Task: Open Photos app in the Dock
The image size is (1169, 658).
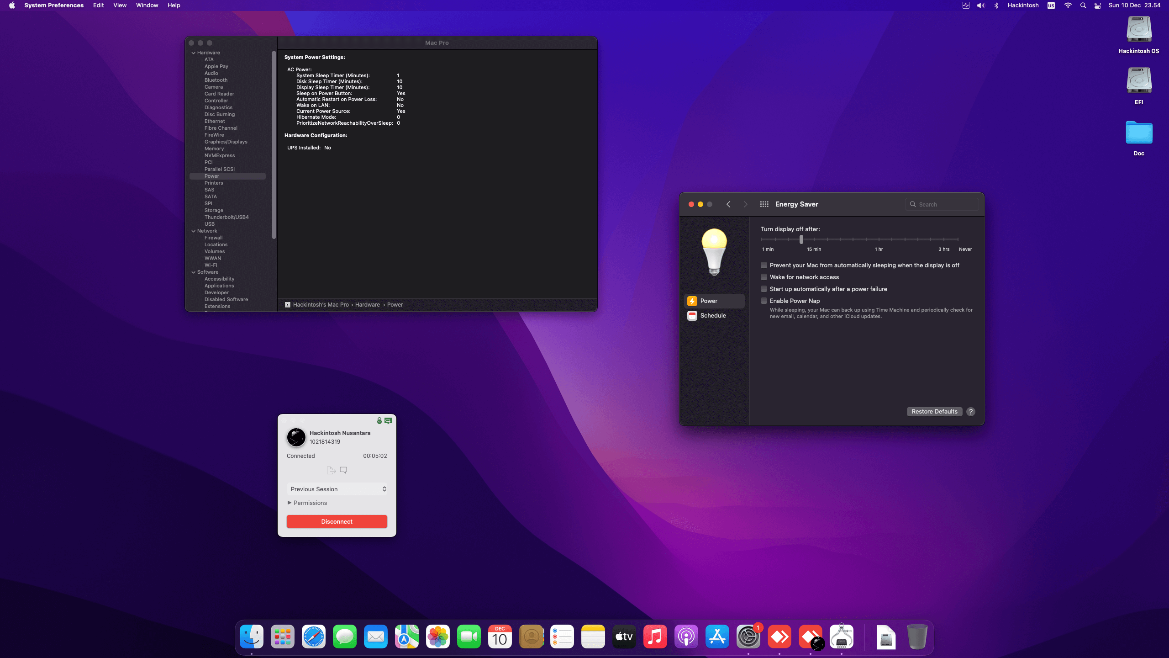Action: (x=438, y=637)
